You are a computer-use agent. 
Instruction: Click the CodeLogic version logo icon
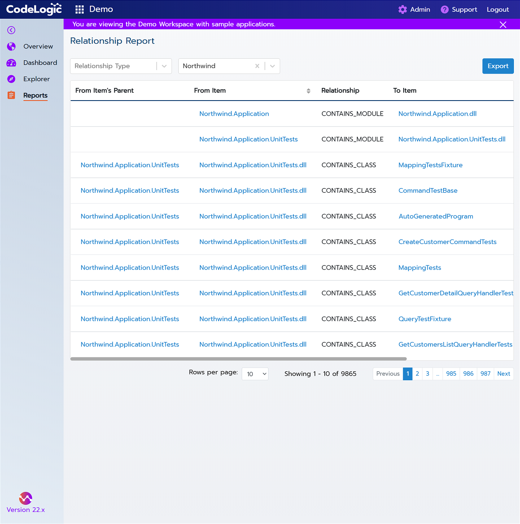(26, 498)
